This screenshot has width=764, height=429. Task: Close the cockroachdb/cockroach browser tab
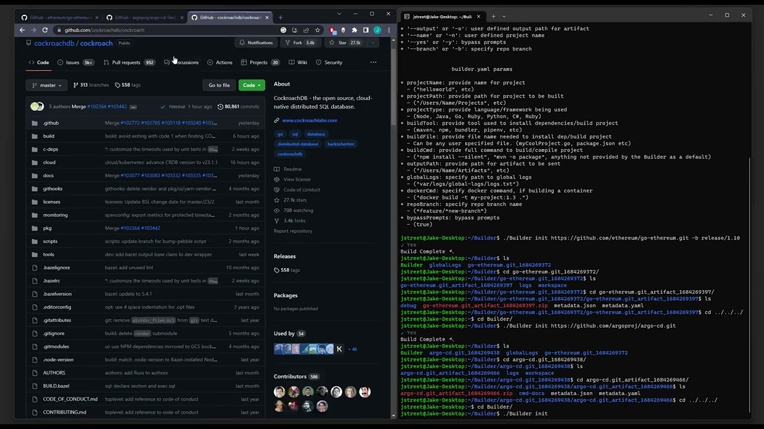(268, 17)
